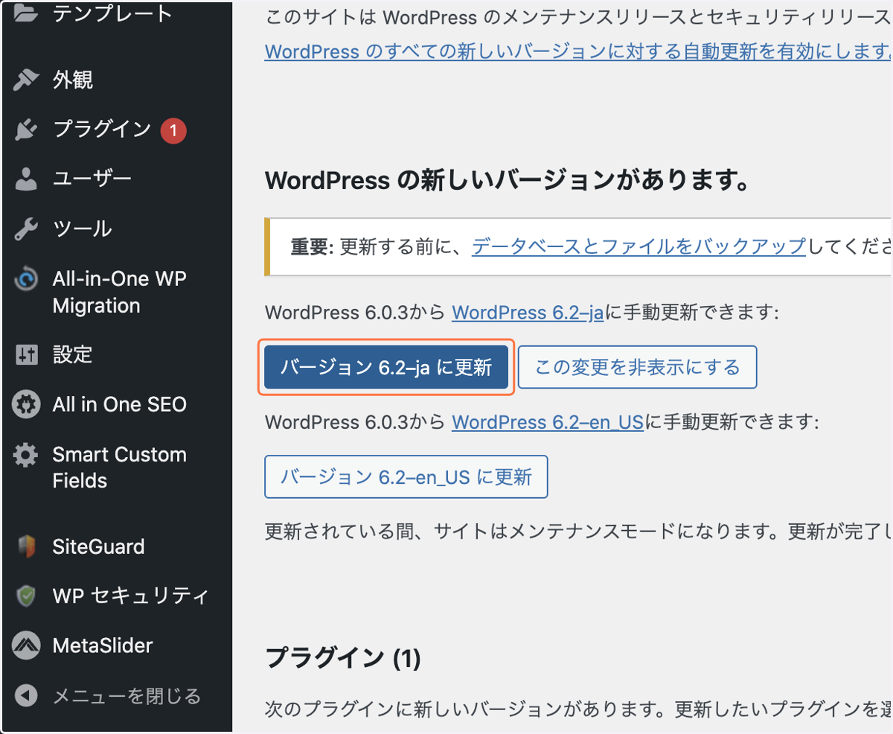Click the red plugin update badge
893x734 pixels.
point(173,131)
